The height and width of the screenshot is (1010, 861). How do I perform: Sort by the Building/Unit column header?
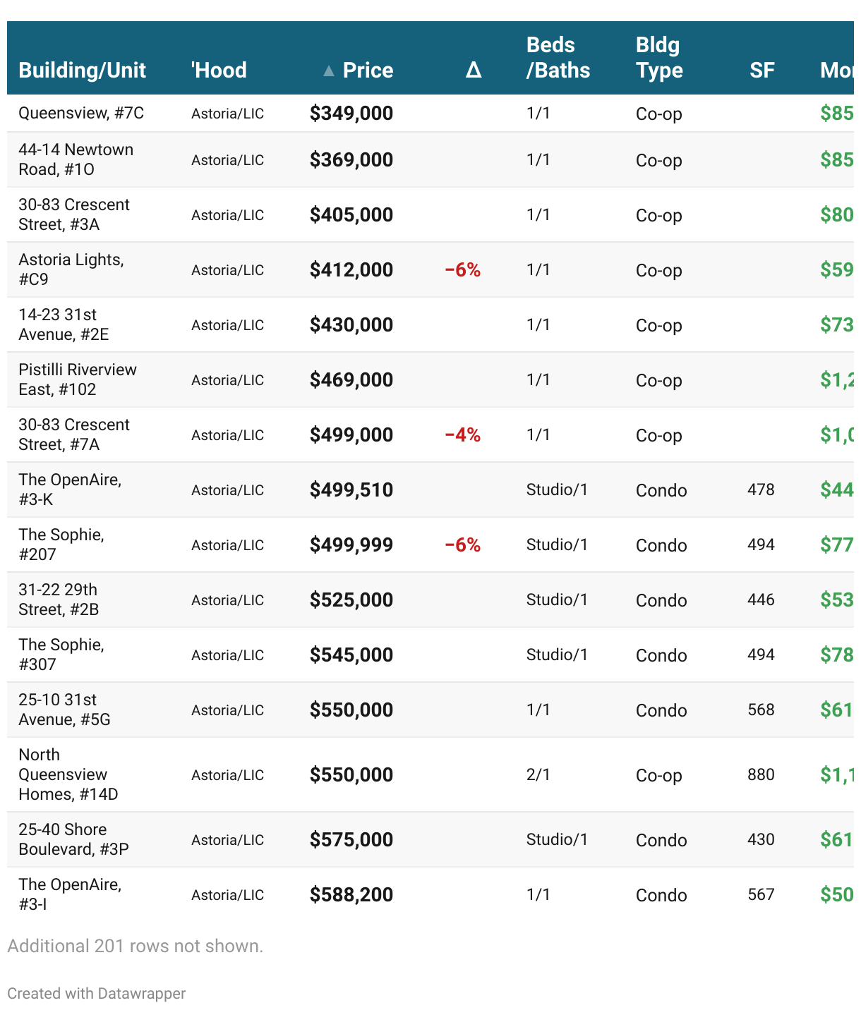coord(82,71)
